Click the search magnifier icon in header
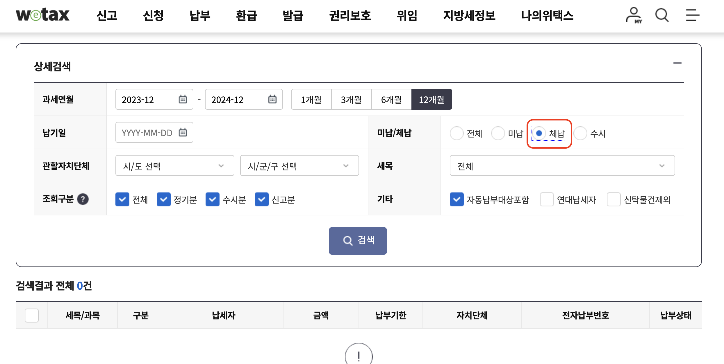The width and height of the screenshot is (724, 364). [x=662, y=15]
